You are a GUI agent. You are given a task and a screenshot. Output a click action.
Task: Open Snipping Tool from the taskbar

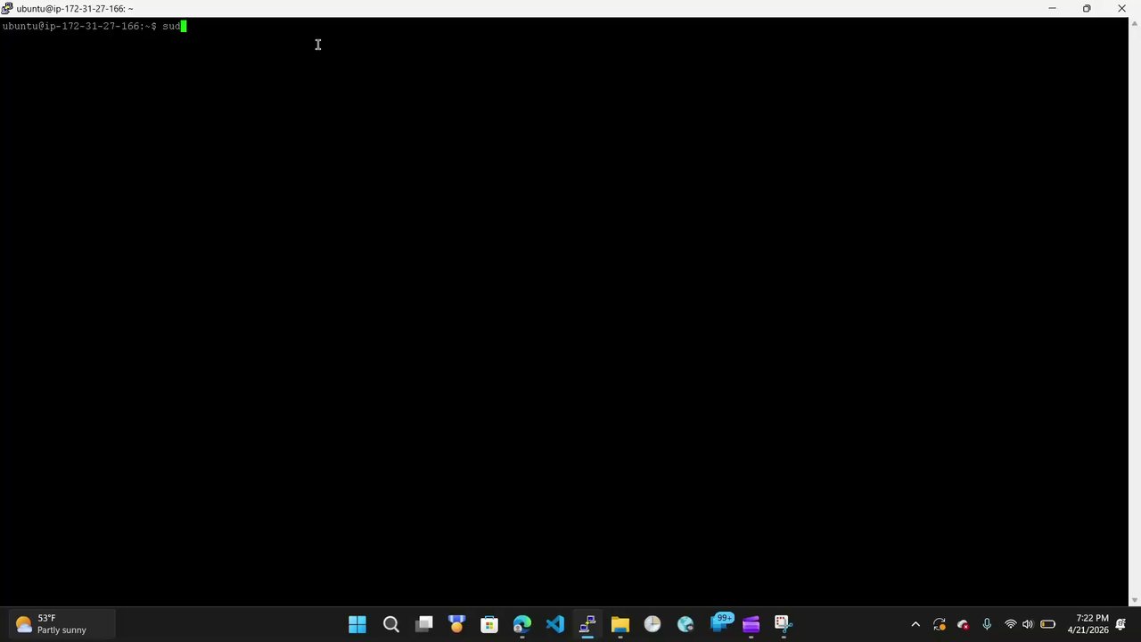(782, 624)
